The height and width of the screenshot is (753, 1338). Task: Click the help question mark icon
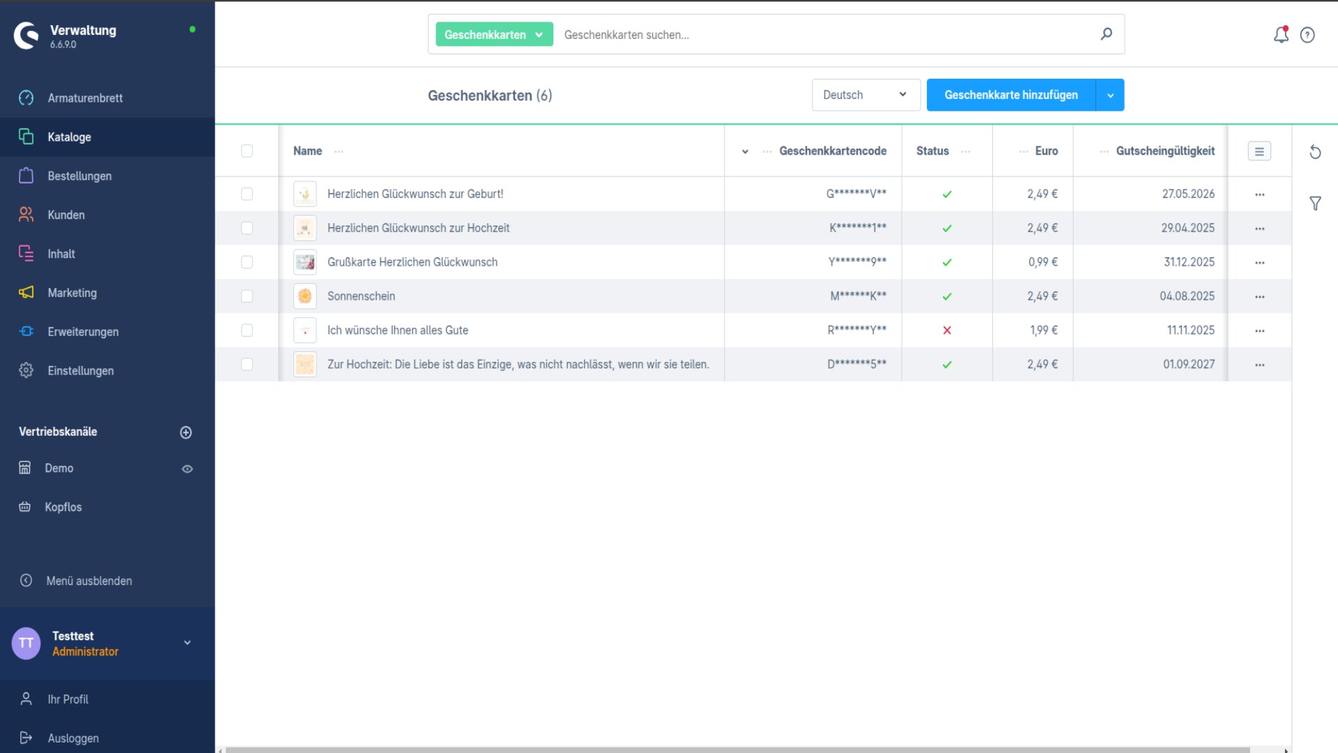point(1307,35)
